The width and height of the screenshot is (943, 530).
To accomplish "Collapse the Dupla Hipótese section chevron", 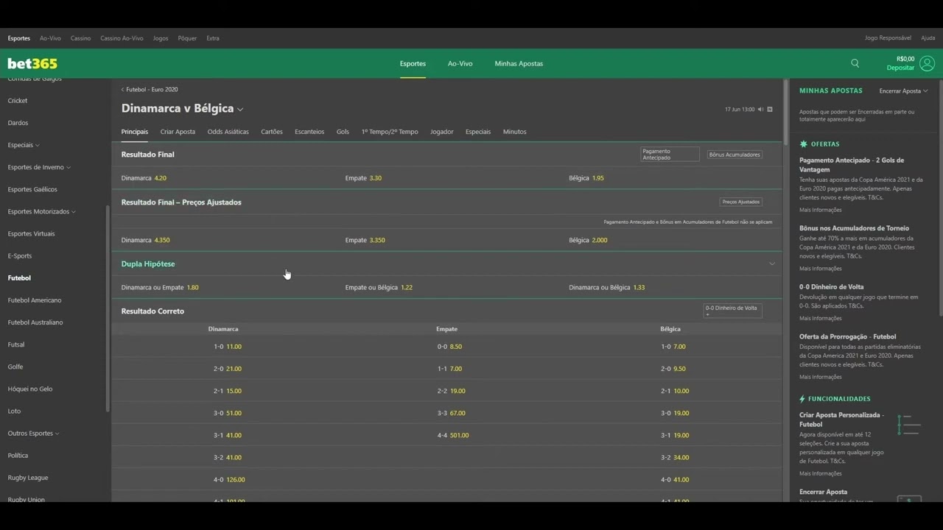I will tap(772, 264).
